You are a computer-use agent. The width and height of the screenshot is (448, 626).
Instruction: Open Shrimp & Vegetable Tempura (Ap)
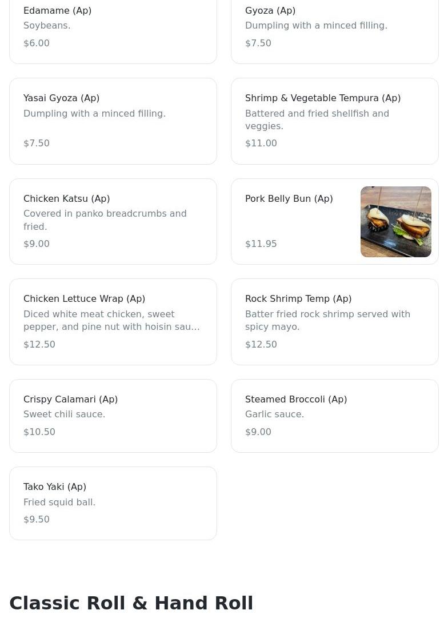pyautogui.click(x=335, y=121)
